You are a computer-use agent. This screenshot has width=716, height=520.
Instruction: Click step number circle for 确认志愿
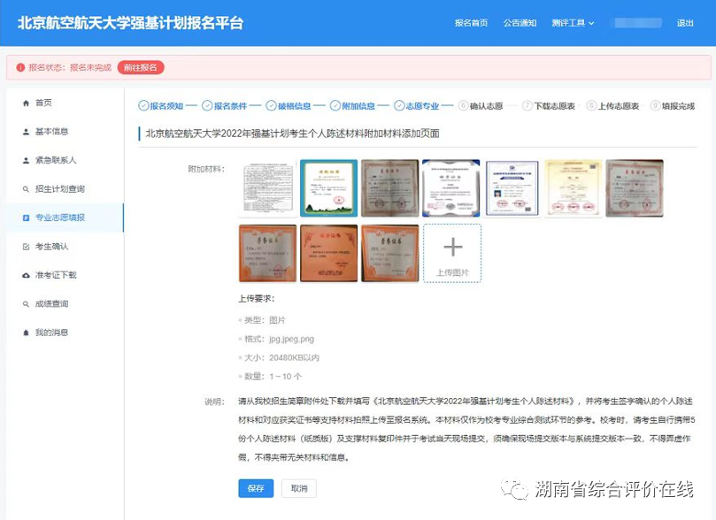(463, 106)
